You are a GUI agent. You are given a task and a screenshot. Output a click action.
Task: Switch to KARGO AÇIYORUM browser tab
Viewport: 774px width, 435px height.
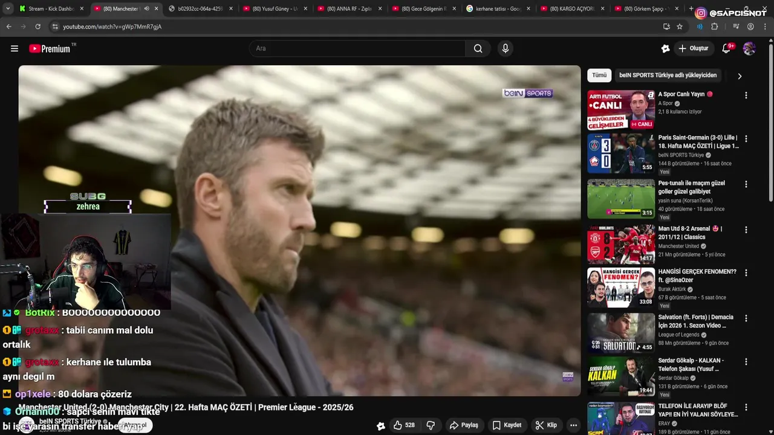(x=572, y=9)
